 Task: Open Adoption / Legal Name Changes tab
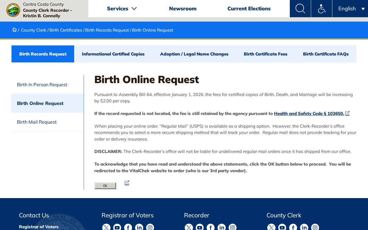(194, 54)
